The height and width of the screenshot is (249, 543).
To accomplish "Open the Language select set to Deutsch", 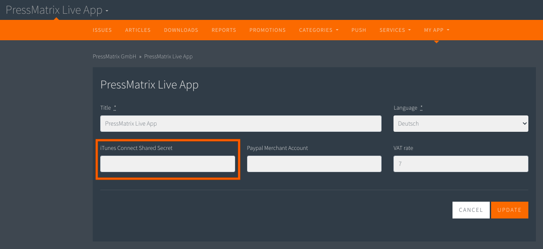I will point(461,123).
